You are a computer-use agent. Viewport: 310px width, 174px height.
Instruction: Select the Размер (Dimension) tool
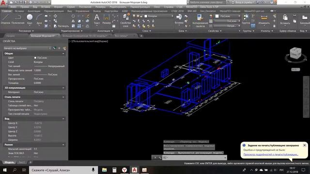(x=107, y=19)
